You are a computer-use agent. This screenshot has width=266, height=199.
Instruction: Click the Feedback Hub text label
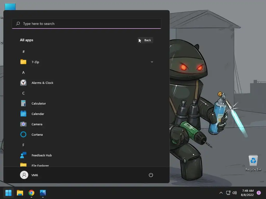pos(42,155)
